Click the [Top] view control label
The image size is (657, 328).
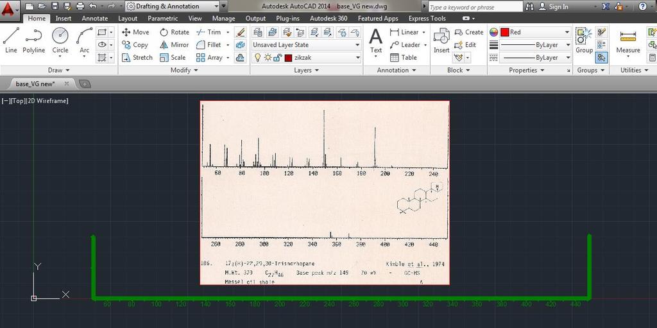tap(17, 101)
